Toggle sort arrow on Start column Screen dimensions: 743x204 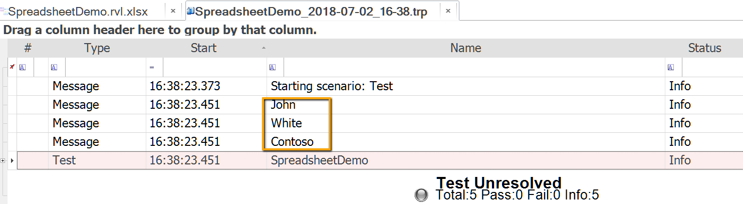[264, 48]
